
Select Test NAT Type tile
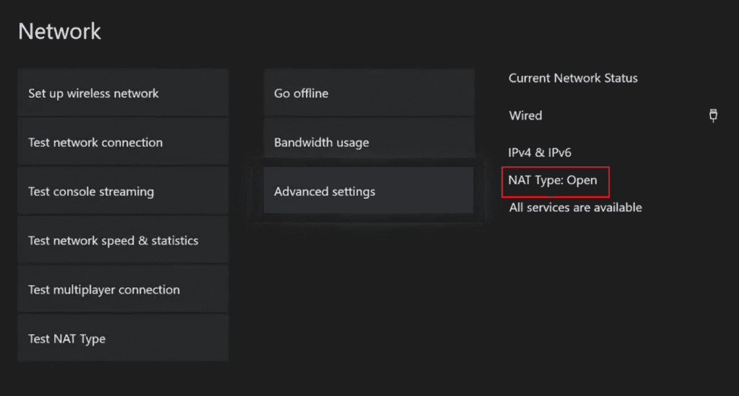[x=123, y=338]
